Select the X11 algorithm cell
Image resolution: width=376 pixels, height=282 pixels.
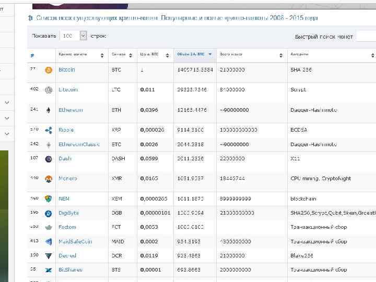tap(295, 159)
